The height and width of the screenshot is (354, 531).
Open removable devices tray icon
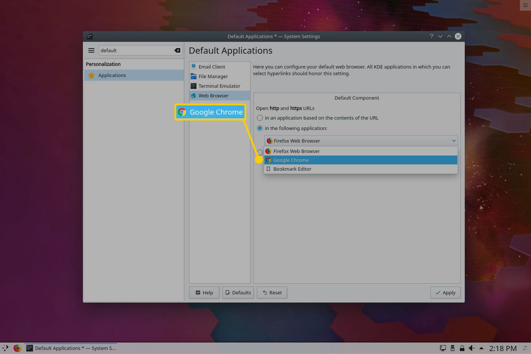pyautogui.click(x=453, y=348)
